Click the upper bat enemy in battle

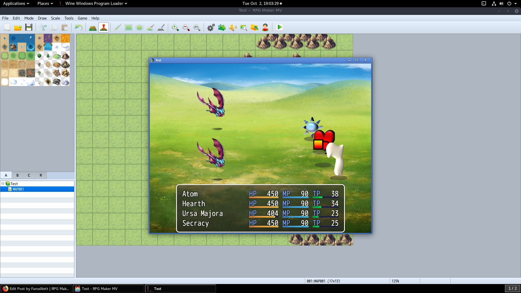tap(211, 103)
